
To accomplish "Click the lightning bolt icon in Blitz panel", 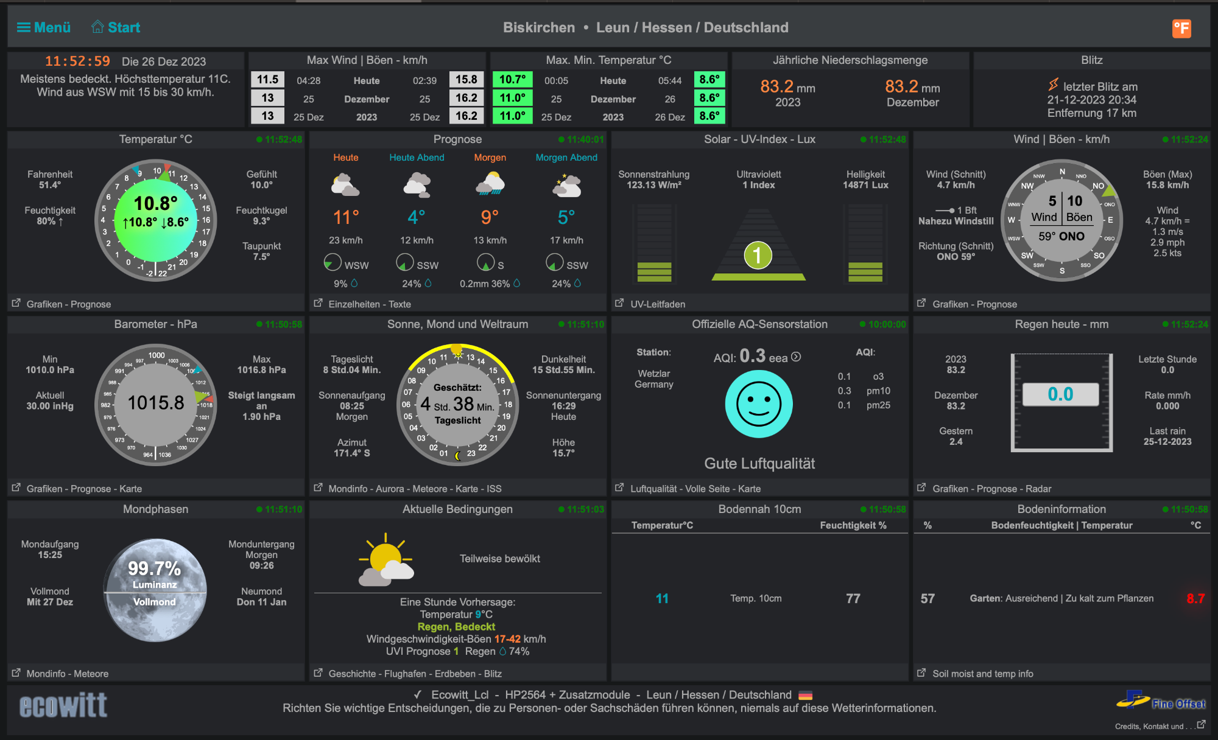I will click(1053, 85).
